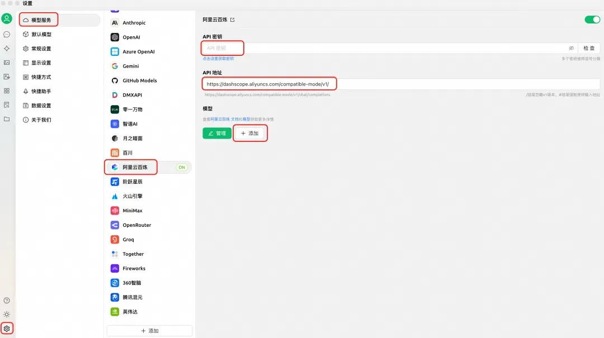Open 默认模型 settings section

point(59,34)
